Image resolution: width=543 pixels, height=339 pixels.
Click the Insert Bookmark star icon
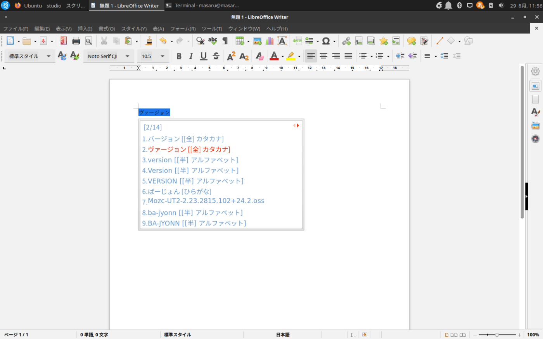tap(384, 41)
